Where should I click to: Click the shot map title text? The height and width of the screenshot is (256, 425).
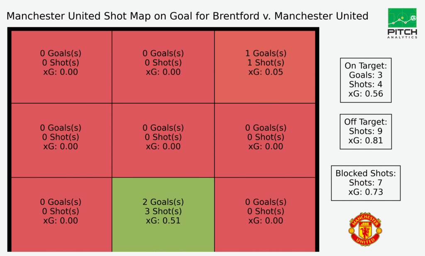187,16
